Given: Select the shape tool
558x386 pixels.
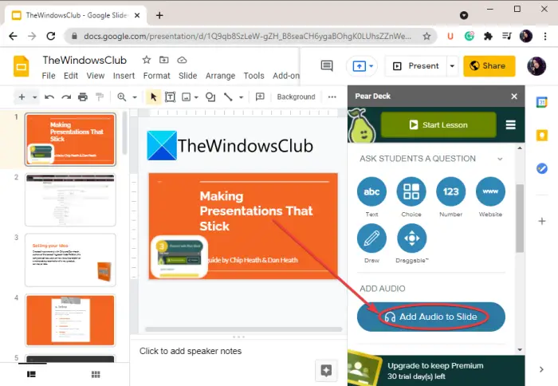Looking at the screenshot, I should pos(210,96).
